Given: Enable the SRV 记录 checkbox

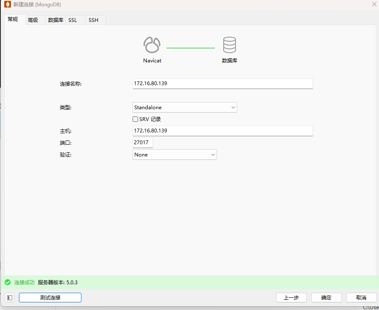Looking at the screenshot, I should (135, 119).
